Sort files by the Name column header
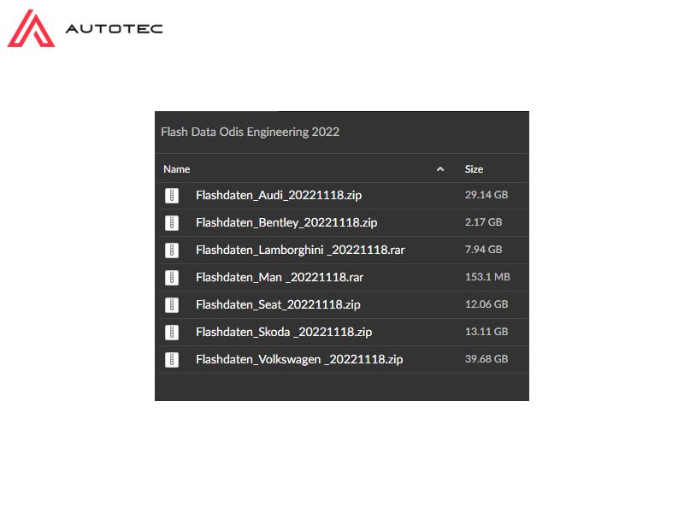Viewport: 684px width, 513px height. [177, 169]
